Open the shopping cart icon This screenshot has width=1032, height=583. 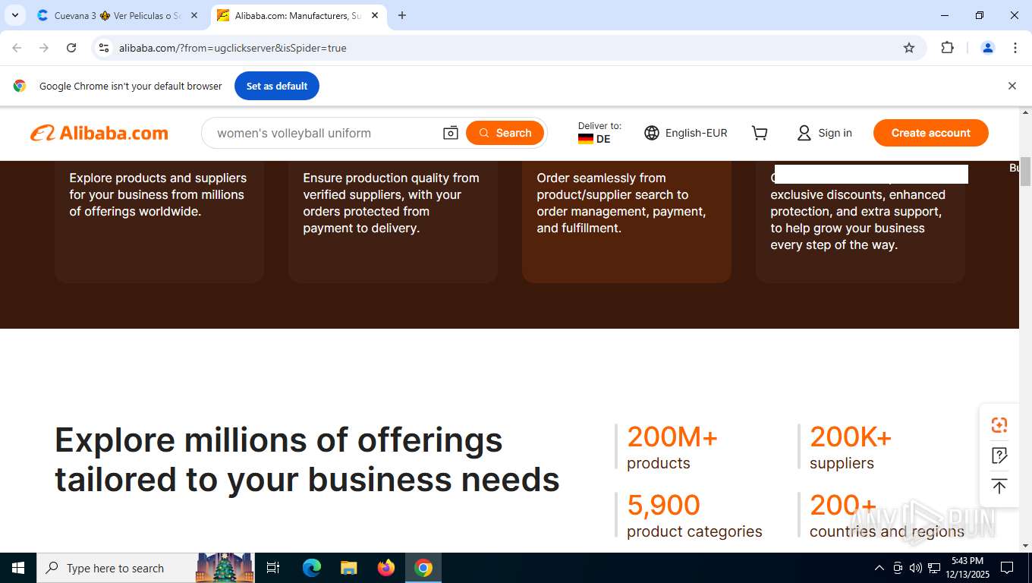point(760,133)
